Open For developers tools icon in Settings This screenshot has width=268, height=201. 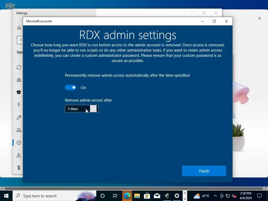19,168
